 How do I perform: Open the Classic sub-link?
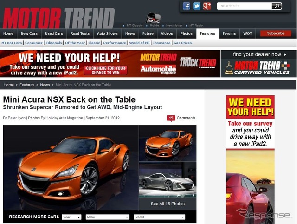click(94, 43)
